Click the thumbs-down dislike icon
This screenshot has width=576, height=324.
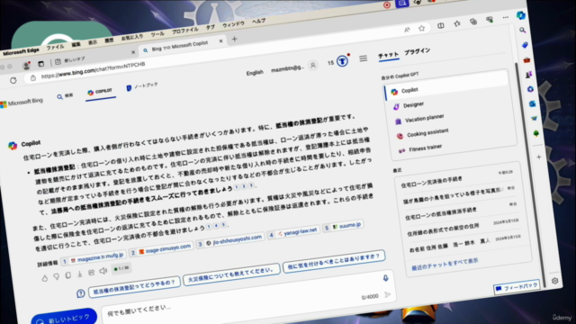56,276
